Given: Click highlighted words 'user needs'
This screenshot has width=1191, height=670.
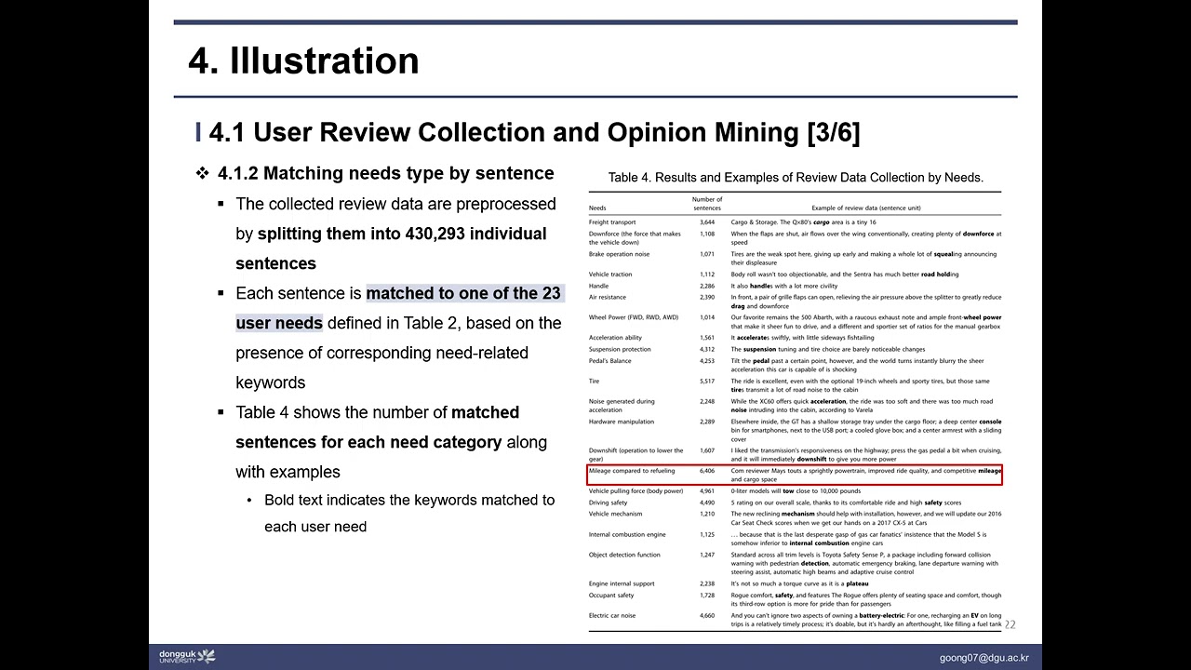Looking at the screenshot, I should click(279, 323).
